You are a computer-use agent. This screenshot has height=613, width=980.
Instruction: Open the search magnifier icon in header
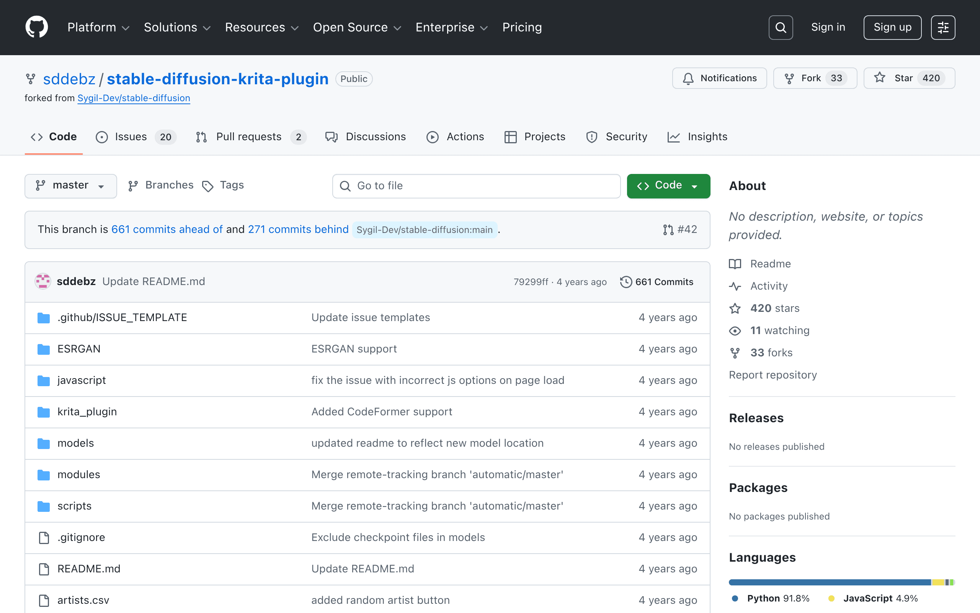pos(780,28)
